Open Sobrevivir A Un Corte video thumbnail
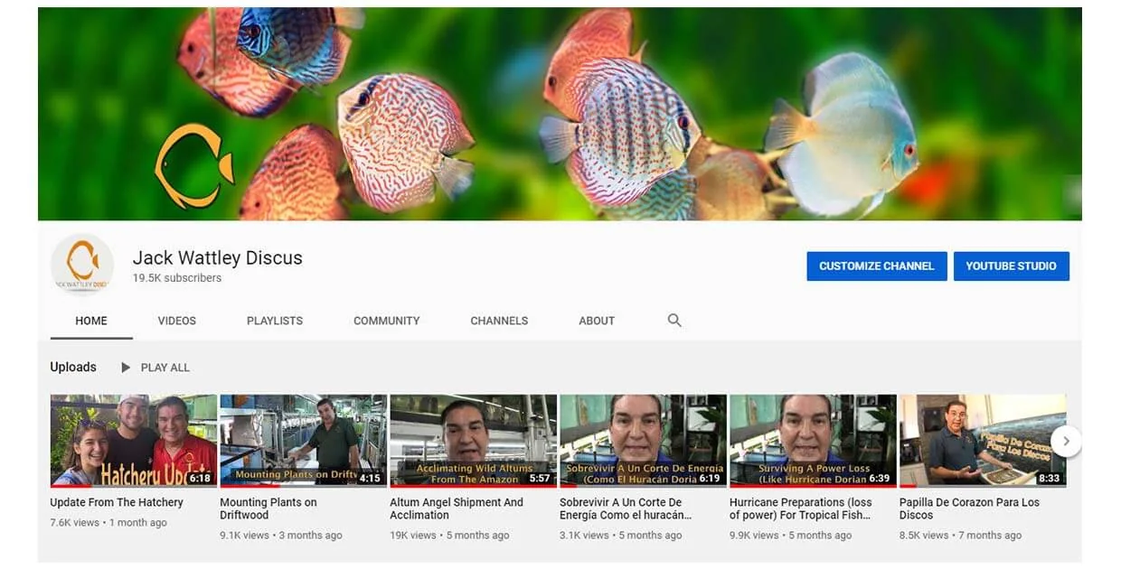Viewport: 1121px width, 569px height. click(643, 441)
